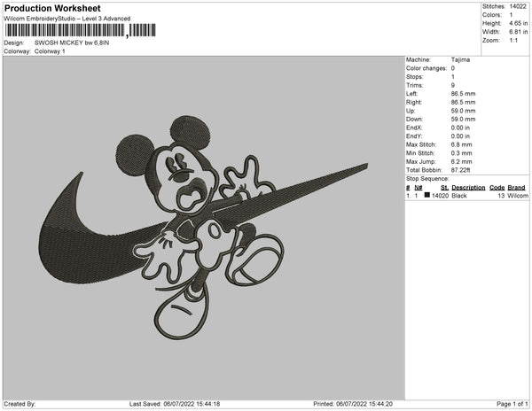532x411 pixels.
Task: Click the 'Page 1 of 1' indicator
Action: (x=512, y=404)
